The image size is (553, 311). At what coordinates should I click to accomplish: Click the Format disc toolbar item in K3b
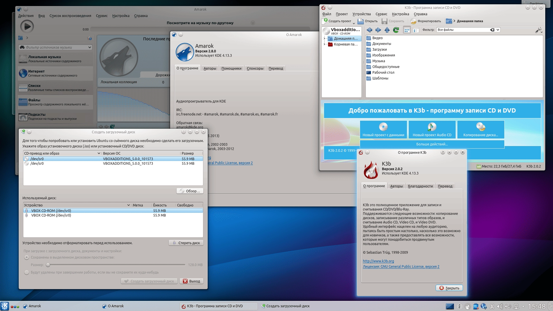(426, 21)
